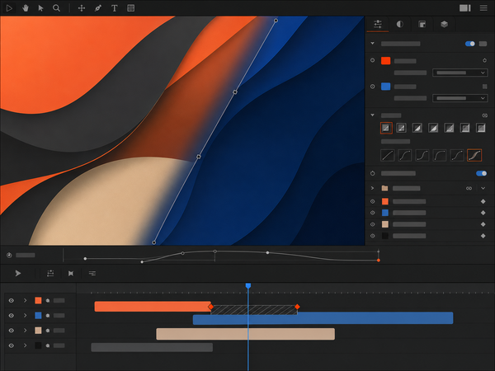The width and height of the screenshot is (495, 371).
Task: Select the highlighted last easing curve preset
Action: click(474, 155)
